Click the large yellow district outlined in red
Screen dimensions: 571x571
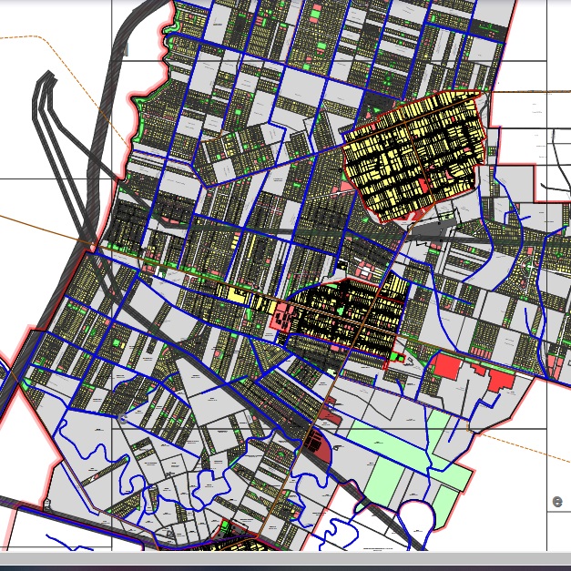tap(414, 155)
